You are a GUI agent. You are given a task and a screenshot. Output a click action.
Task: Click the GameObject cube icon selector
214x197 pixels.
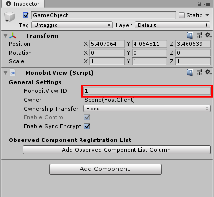click(x=10, y=17)
